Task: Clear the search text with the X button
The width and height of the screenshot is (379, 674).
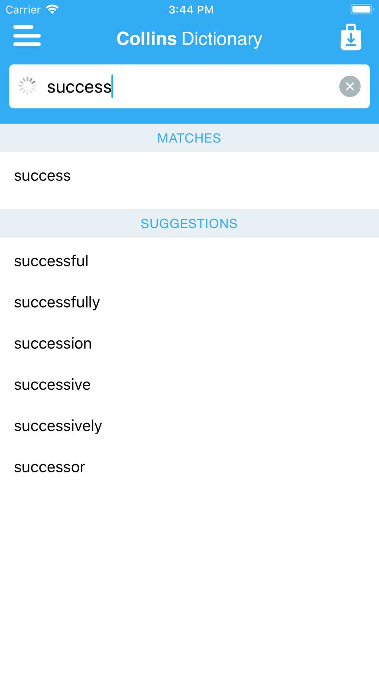Action: [x=350, y=86]
